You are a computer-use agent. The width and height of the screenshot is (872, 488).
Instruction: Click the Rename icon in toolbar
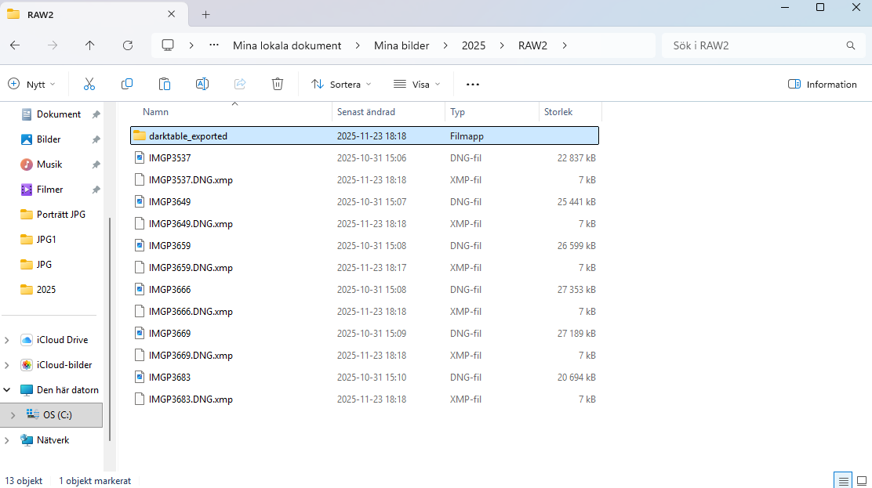202,84
